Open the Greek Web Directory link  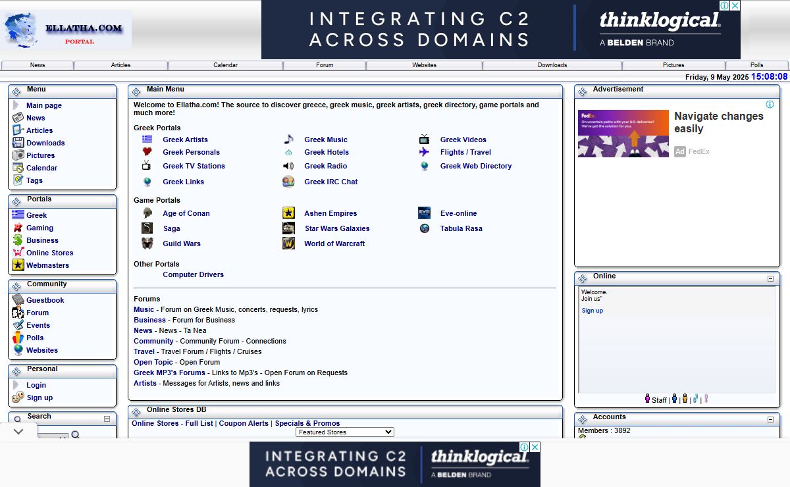[x=476, y=166]
